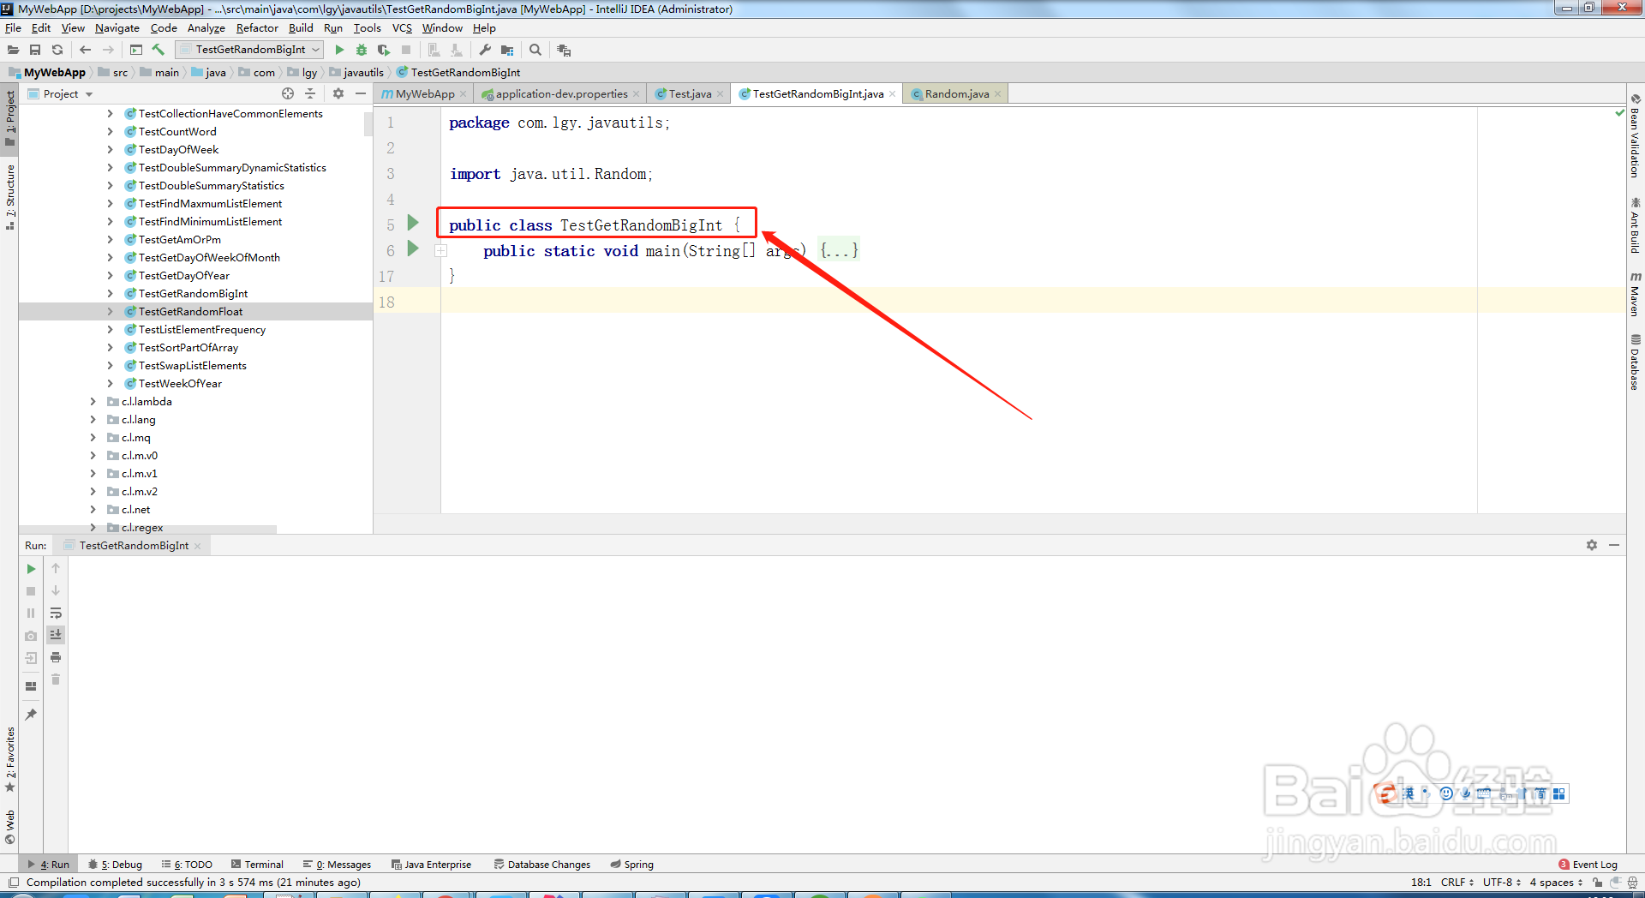Image resolution: width=1645 pixels, height=898 pixels.
Task: Expand the TestCountWord tree node
Action: click(110, 131)
